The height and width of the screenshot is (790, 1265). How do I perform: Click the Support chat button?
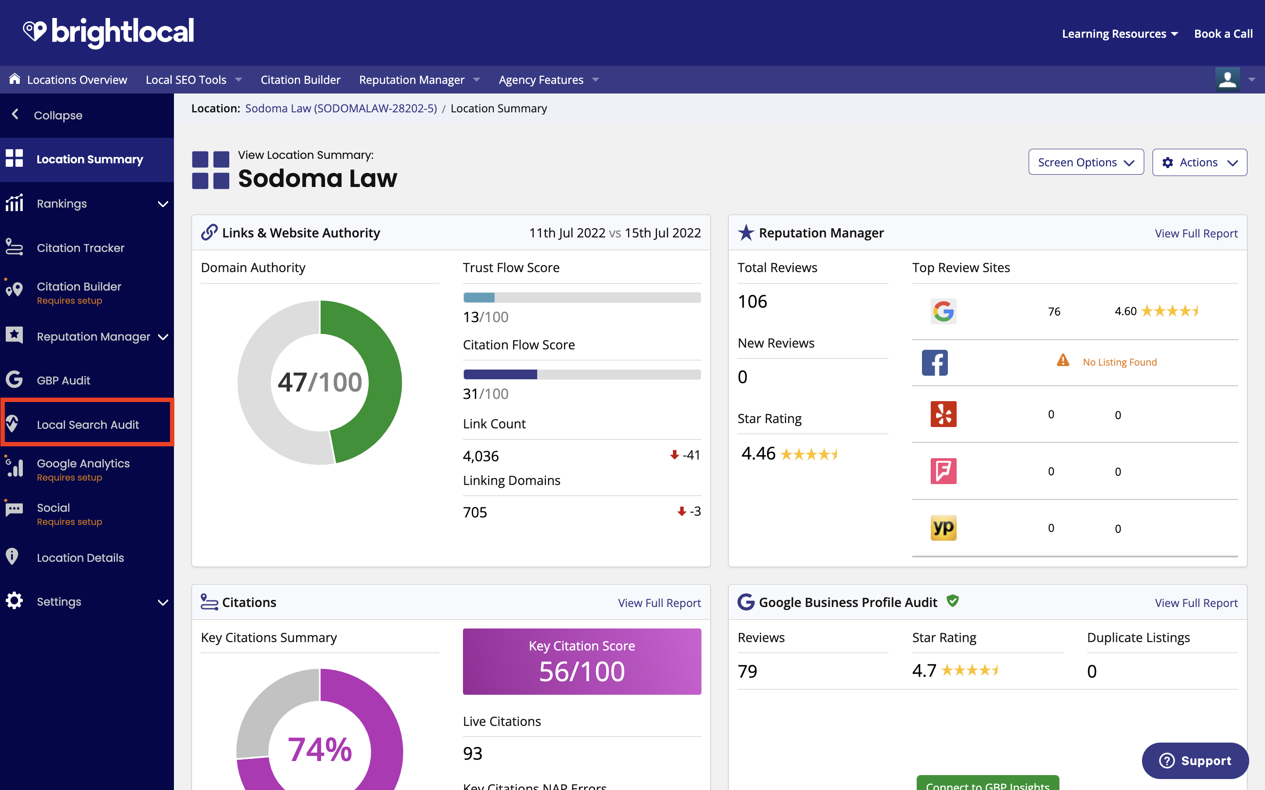[x=1195, y=760]
